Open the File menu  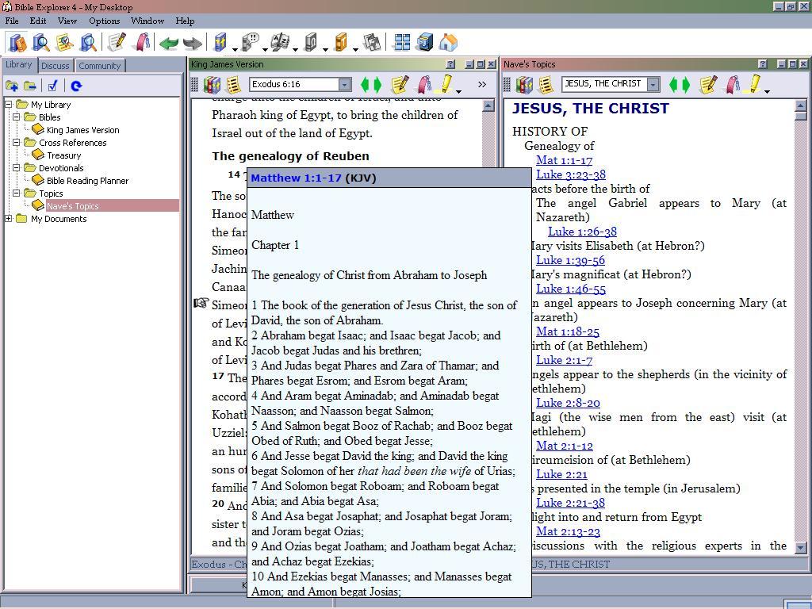[11, 21]
